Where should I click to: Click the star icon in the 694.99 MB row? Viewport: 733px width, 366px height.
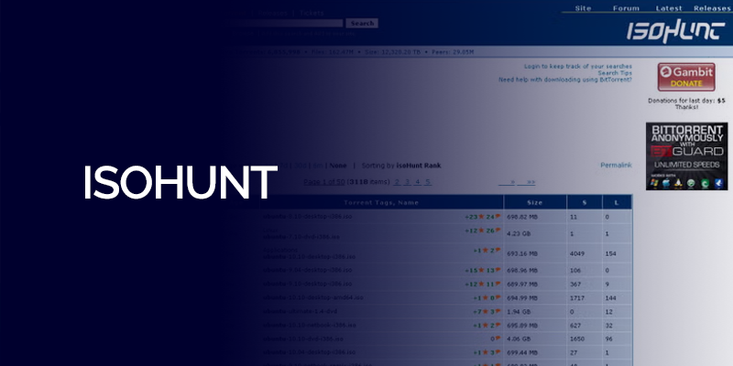pos(486,297)
